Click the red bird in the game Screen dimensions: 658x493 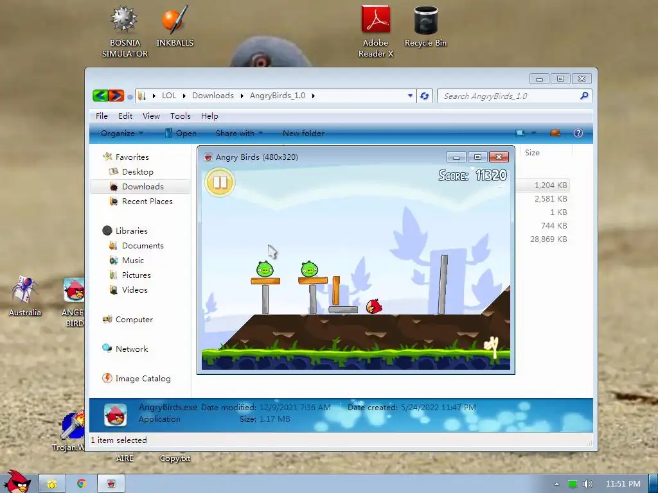coord(374,306)
